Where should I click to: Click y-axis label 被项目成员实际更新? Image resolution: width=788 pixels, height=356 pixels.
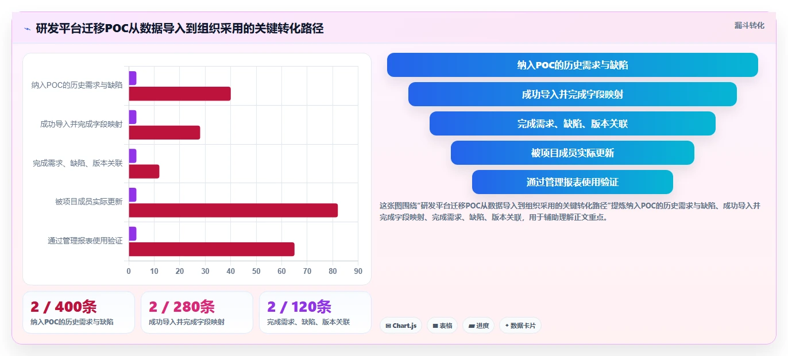pos(89,202)
